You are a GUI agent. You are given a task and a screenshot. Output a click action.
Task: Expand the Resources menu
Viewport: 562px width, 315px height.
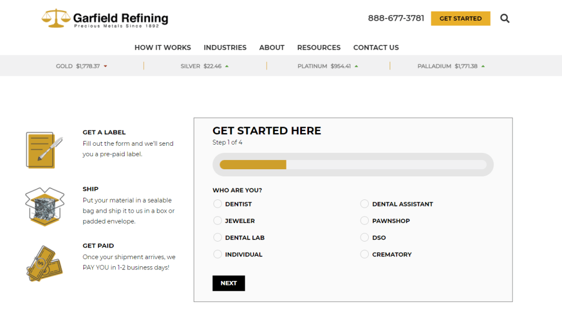pyautogui.click(x=319, y=48)
